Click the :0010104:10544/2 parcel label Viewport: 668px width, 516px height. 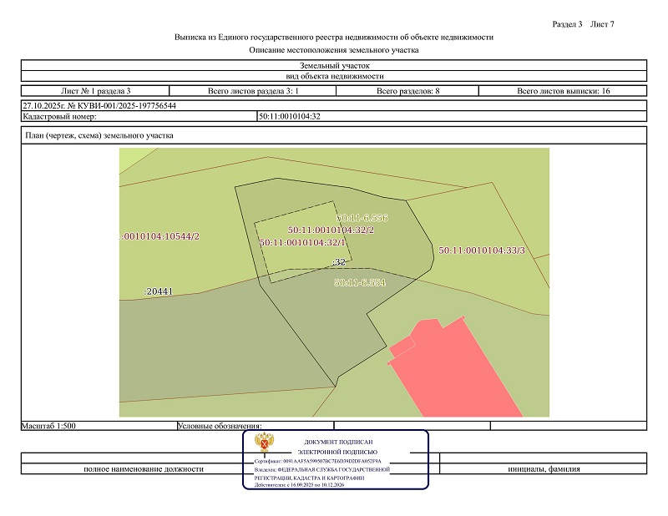click(160, 236)
